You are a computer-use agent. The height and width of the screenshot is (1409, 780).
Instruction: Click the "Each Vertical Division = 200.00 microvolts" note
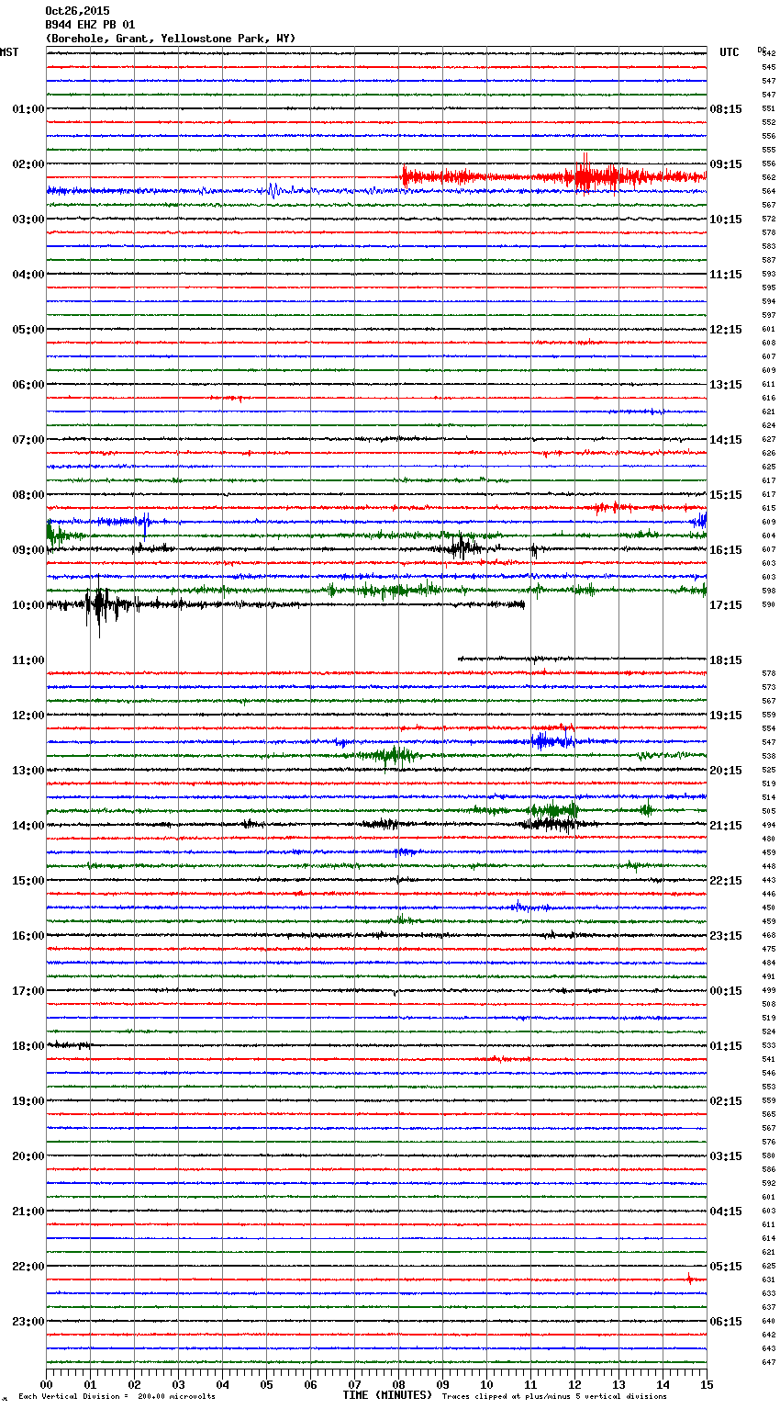click(x=117, y=1396)
